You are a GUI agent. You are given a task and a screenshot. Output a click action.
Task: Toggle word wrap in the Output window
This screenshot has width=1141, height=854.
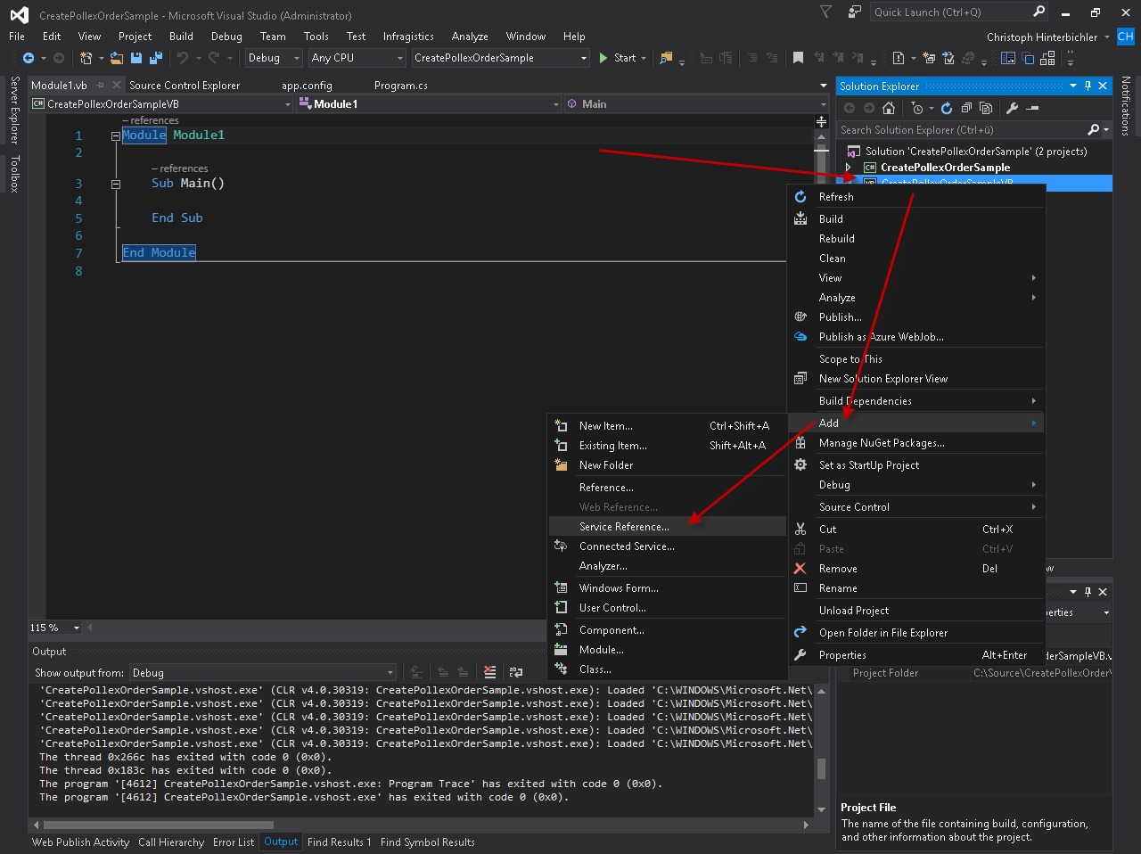(x=516, y=673)
